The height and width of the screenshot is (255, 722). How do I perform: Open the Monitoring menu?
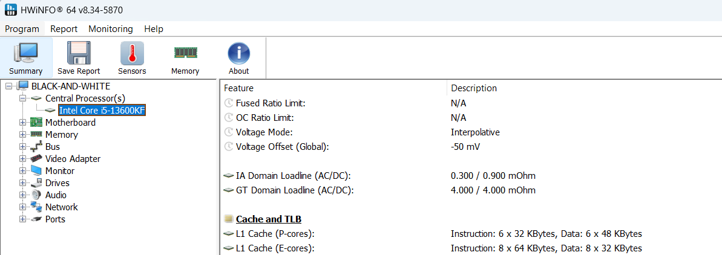pos(111,29)
